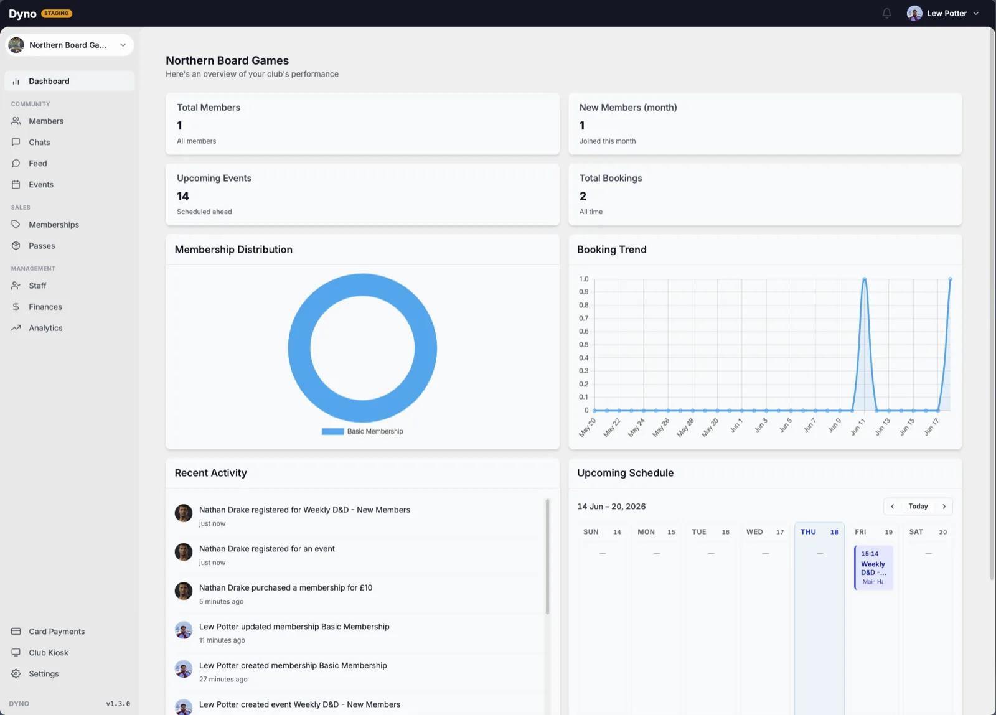Click the Today button in schedule
996x715 pixels.
pyautogui.click(x=918, y=507)
